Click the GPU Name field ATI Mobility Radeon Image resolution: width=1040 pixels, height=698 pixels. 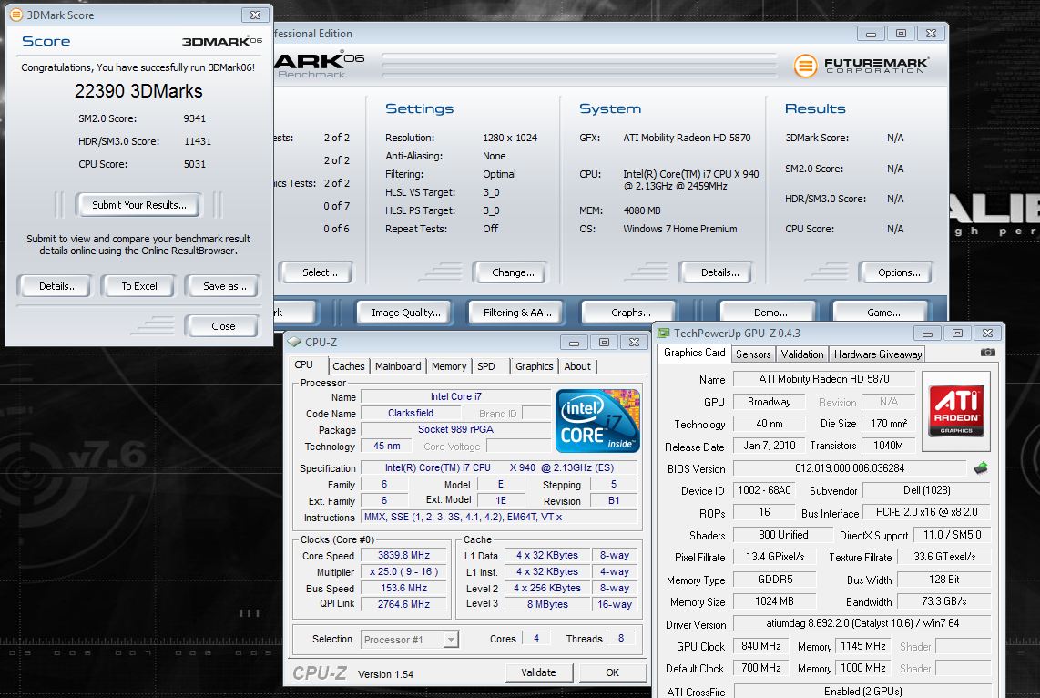(x=824, y=379)
